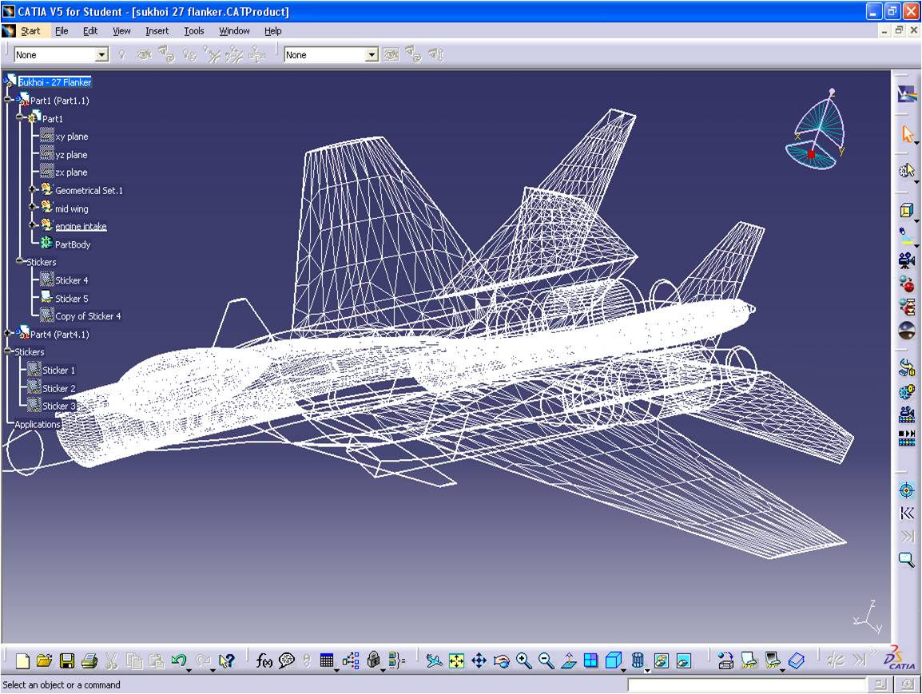Click the What's This help pointer icon

pos(226,661)
